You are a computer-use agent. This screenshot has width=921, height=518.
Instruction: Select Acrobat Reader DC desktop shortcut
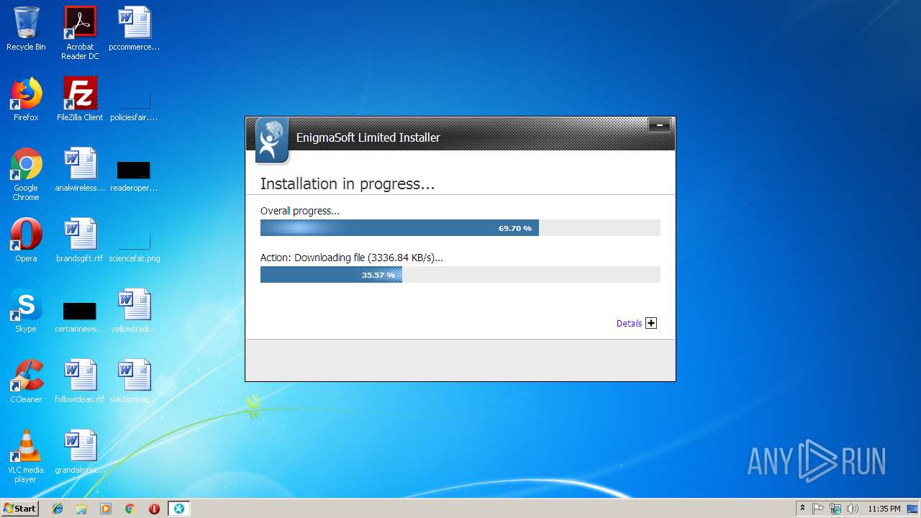80,32
